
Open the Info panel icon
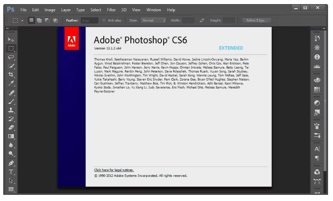click(x=317, y=57)
